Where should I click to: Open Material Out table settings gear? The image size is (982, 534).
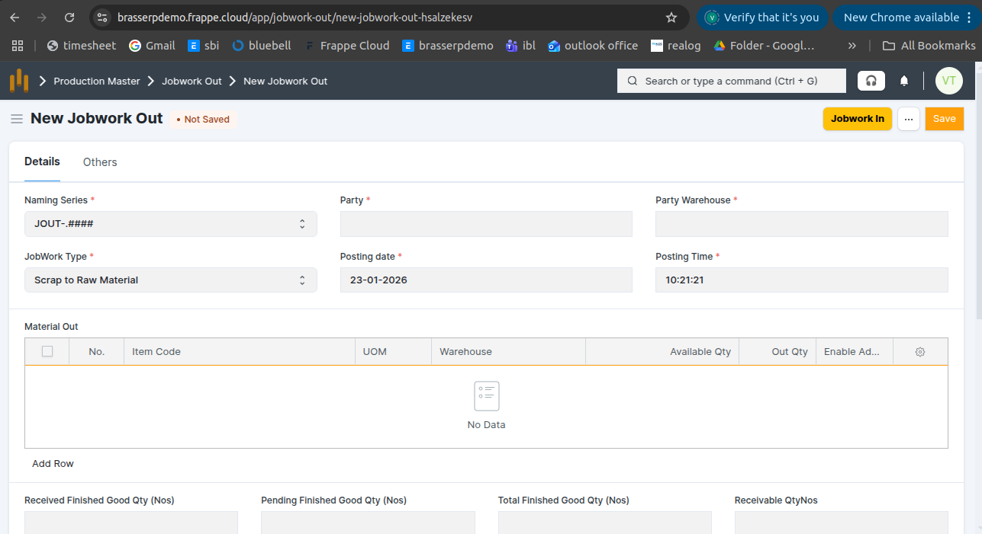pos(919,352)
